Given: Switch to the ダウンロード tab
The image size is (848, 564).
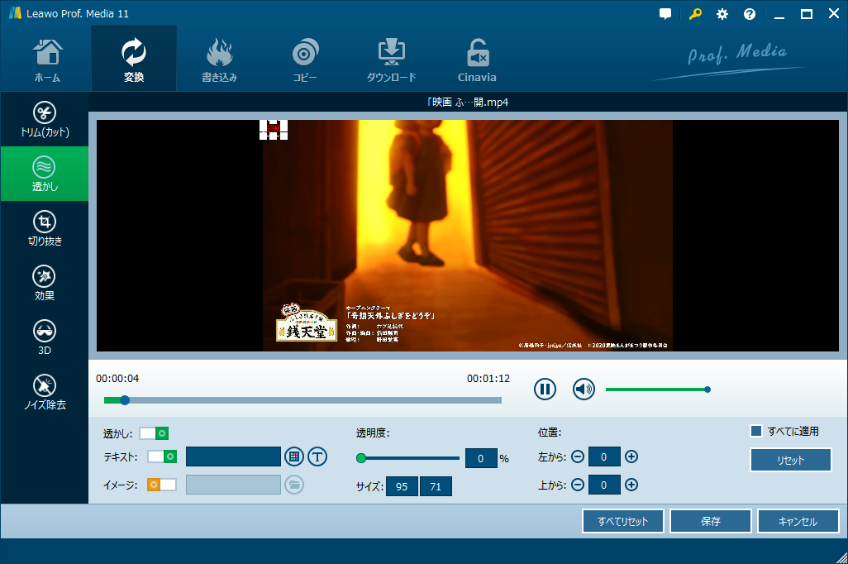Looking at the screenshot, I should coord(392,60).
